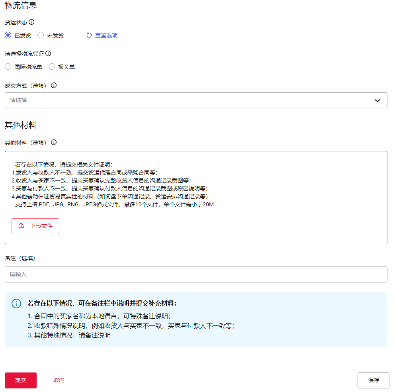This screenshot has height=392, width=395.
Task: Open info tooltip for 请选择物流凭证
Action: click(x=48, y=53)
